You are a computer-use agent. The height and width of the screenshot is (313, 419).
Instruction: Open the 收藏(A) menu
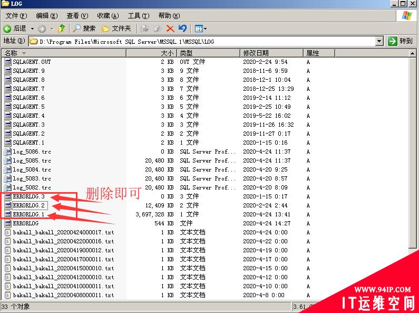[x=108, y=16]
